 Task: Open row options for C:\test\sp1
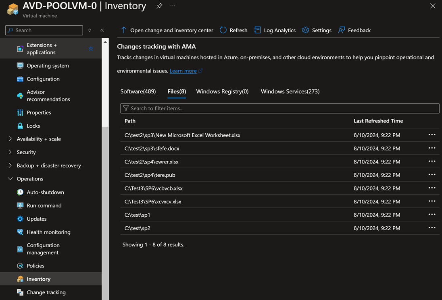click(x=432, y=215)
